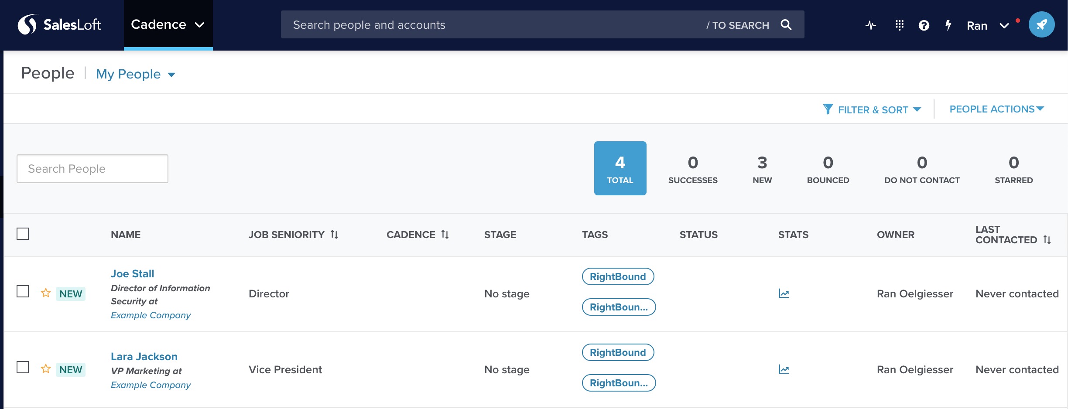Click Lara Jackson's No stage cell
This screenshot has height=409, width=1068.
coord(507,370)
